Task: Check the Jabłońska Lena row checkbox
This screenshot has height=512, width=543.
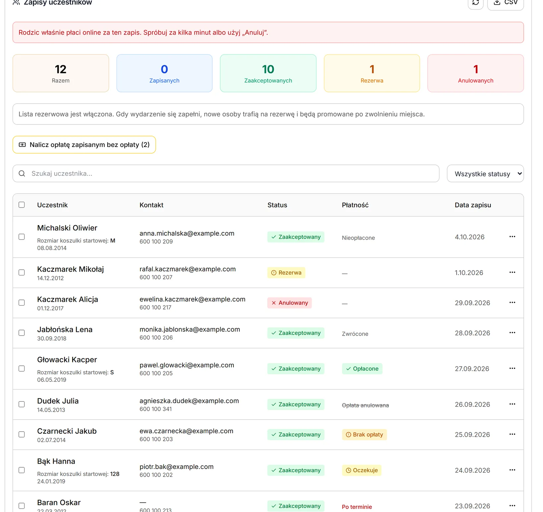Action: [22, 333]
